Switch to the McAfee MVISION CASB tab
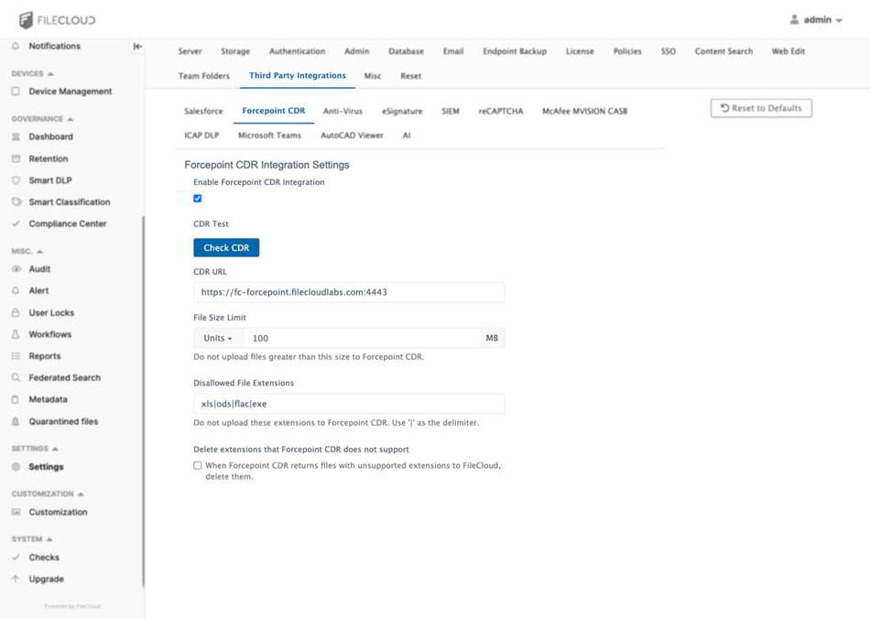Screen dimensions: 870x619 [585, 111]
